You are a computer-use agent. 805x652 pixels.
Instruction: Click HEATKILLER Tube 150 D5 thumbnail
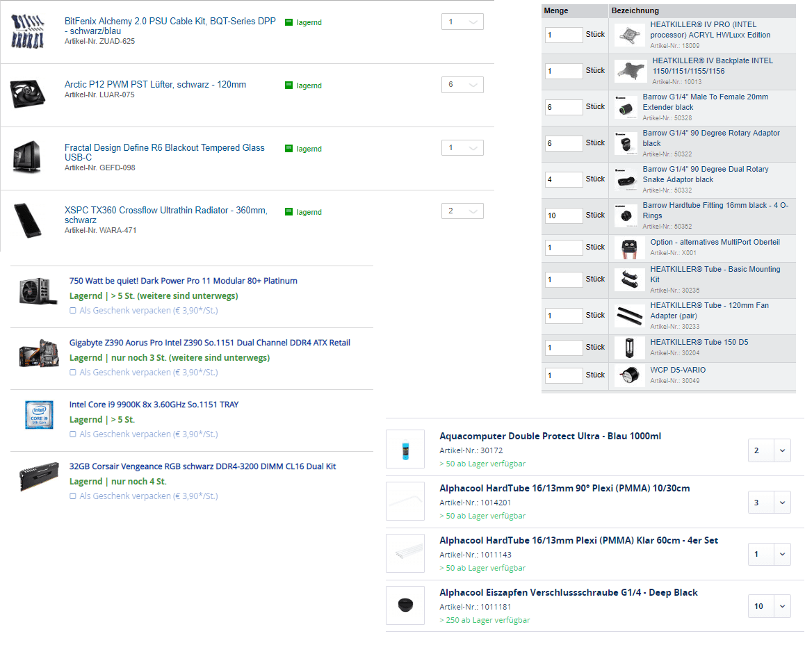(629, 348)
